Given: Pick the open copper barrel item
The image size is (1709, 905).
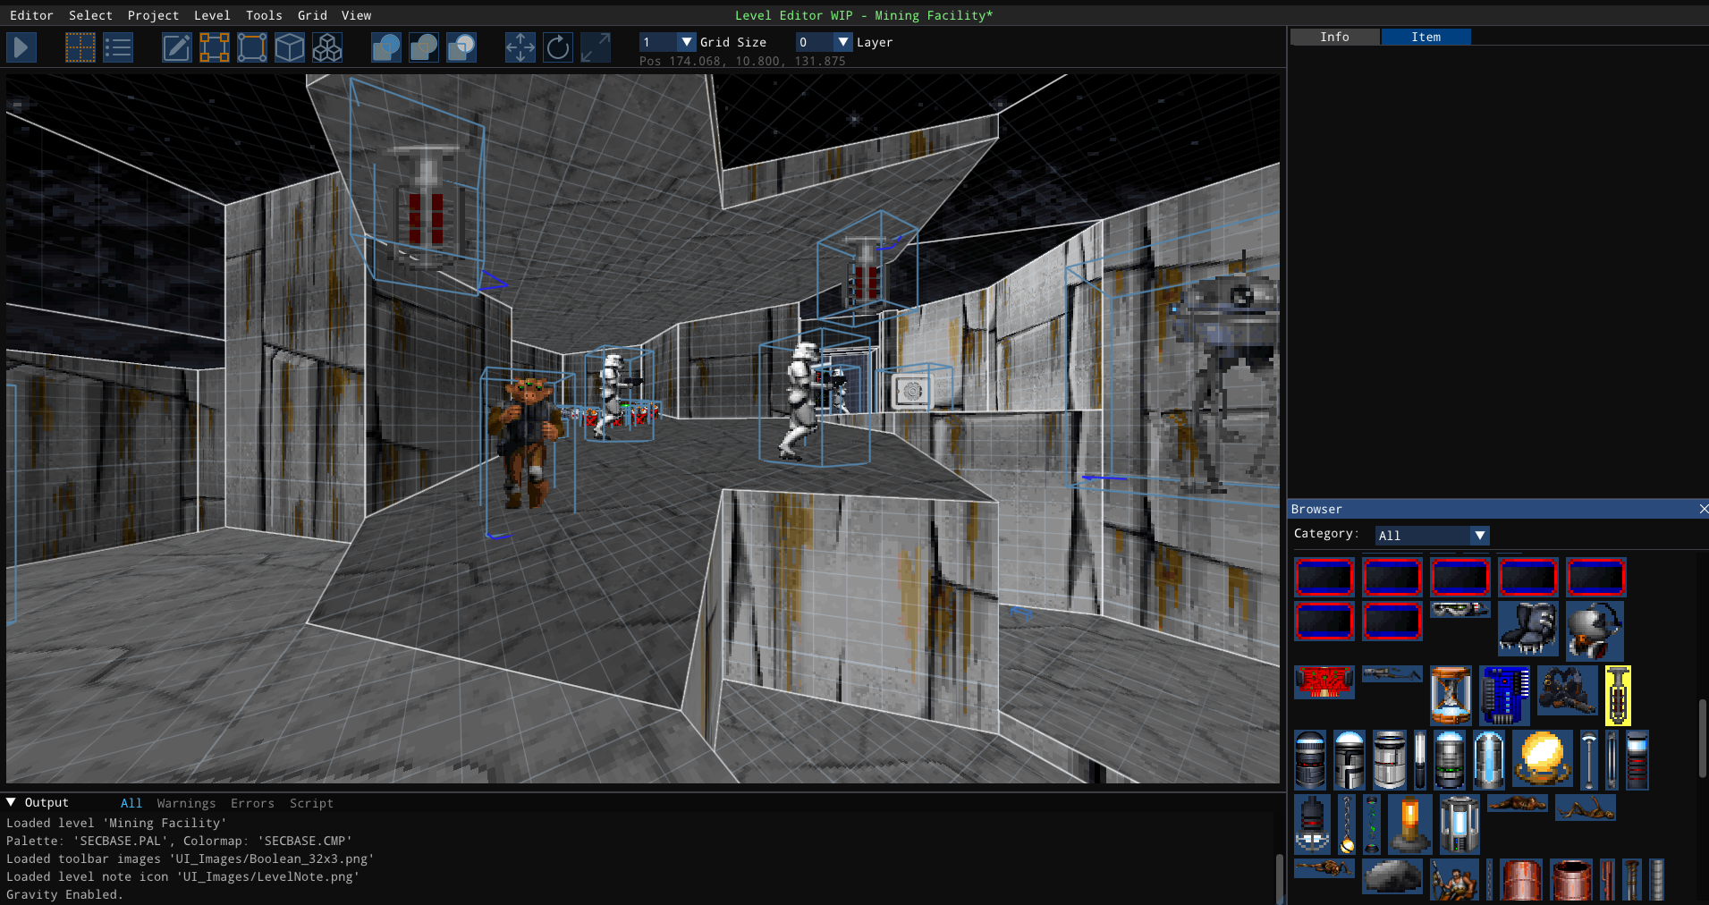Looking at the screenshot, I should pyautogui.click(x=1571, y=880).
